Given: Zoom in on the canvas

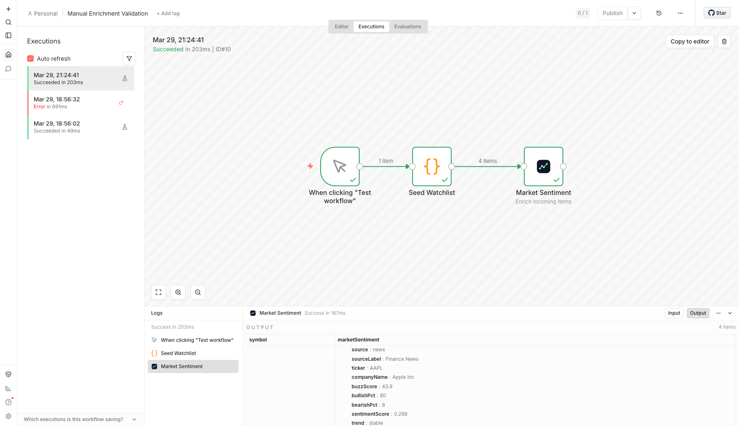Looking at the screenshot, I should pyautogui.click(x=178, y=292).
